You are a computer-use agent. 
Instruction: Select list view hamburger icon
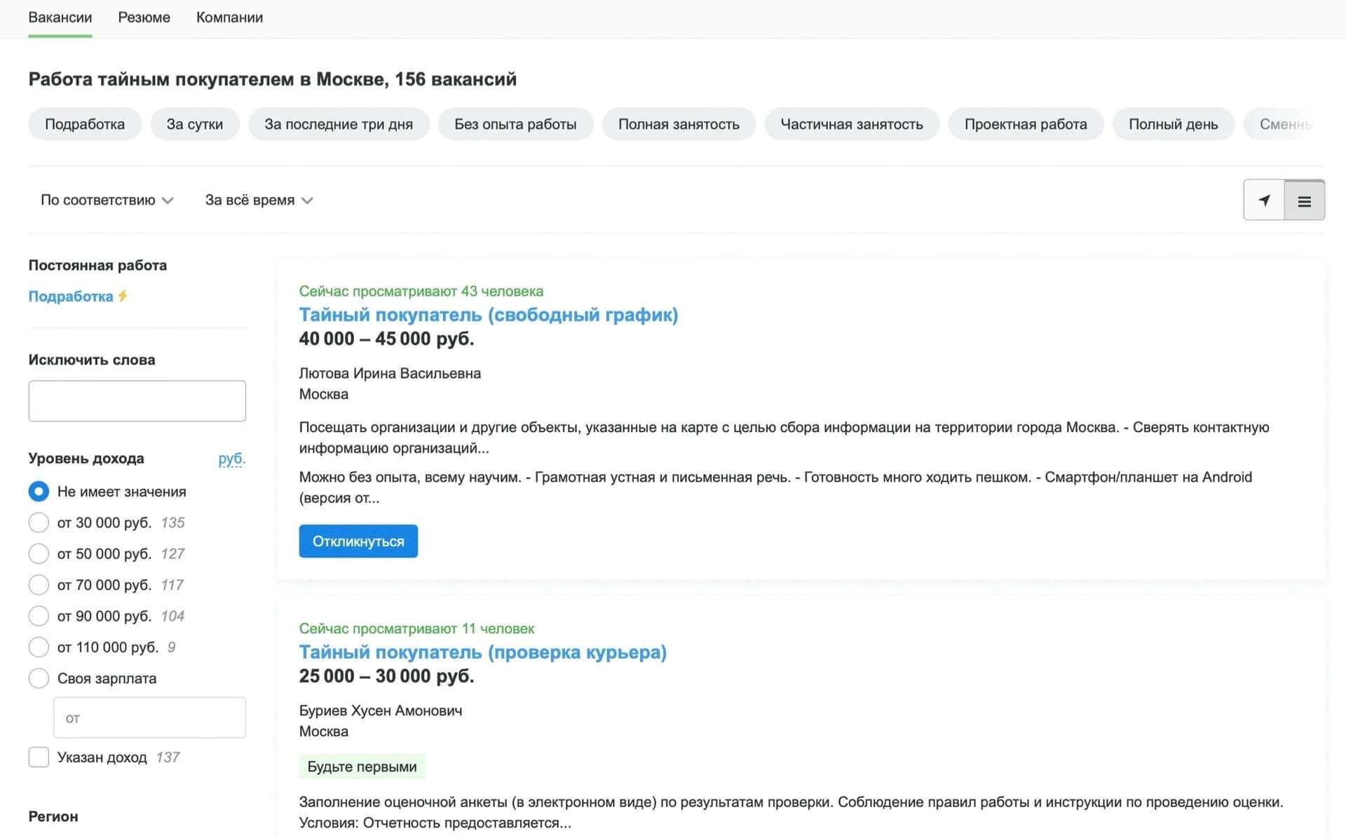click(1304, 201)
